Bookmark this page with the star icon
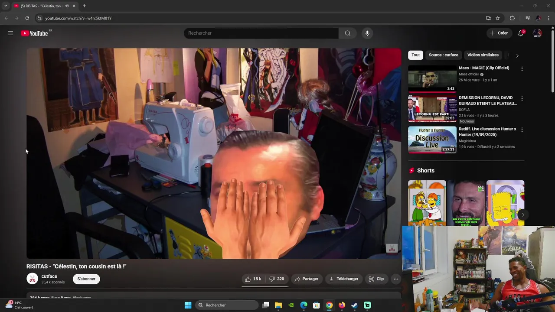 tap(498, 18)
